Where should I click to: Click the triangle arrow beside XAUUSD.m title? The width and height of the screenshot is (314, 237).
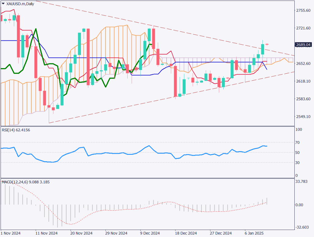(3, 3)
